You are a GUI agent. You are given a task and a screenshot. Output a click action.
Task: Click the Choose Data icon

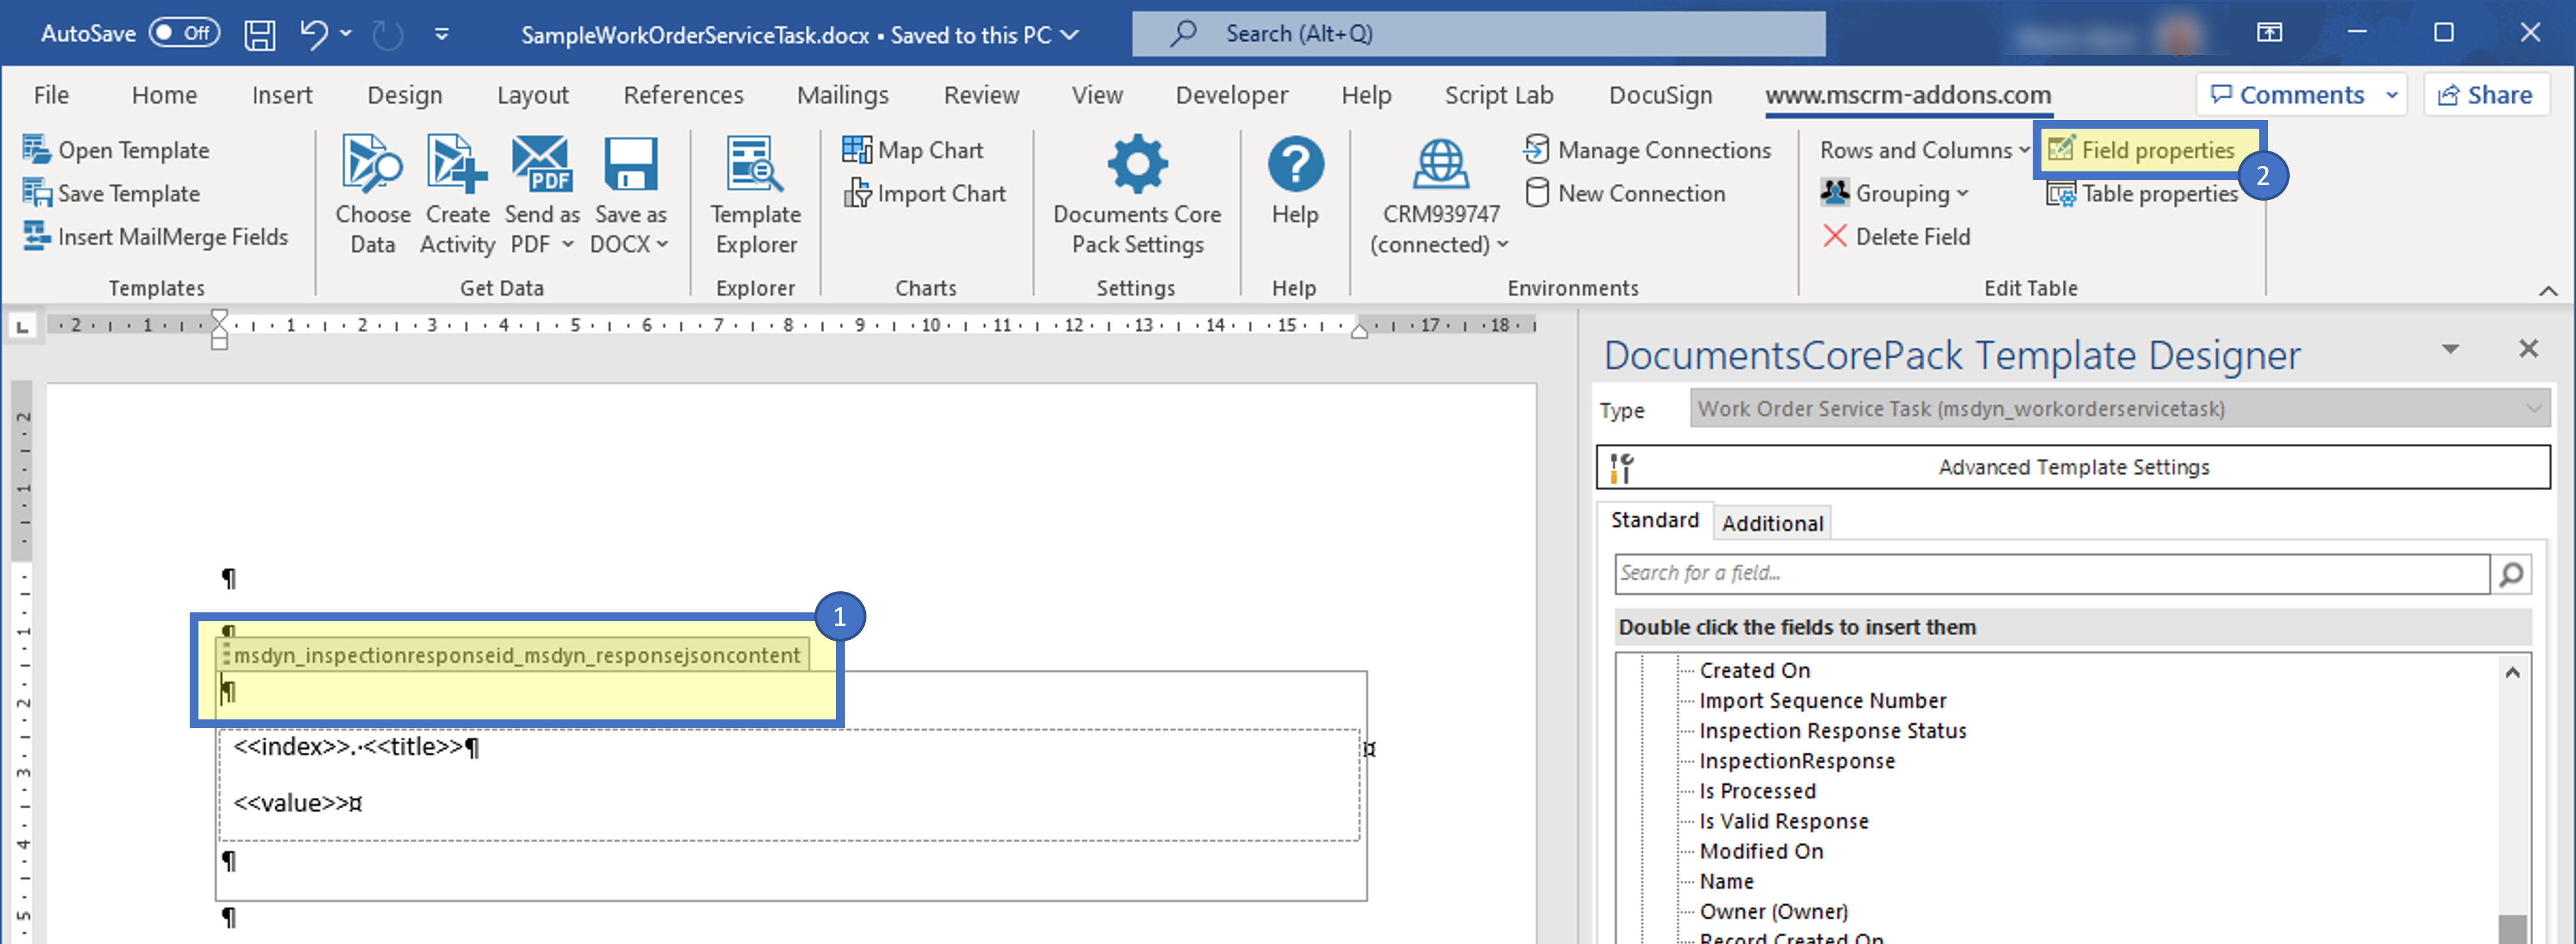pos(372,165)
